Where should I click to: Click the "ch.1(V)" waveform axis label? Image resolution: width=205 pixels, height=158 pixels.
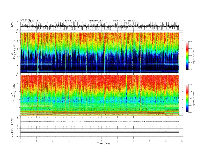pyautogui.click(x=12, y=26)
